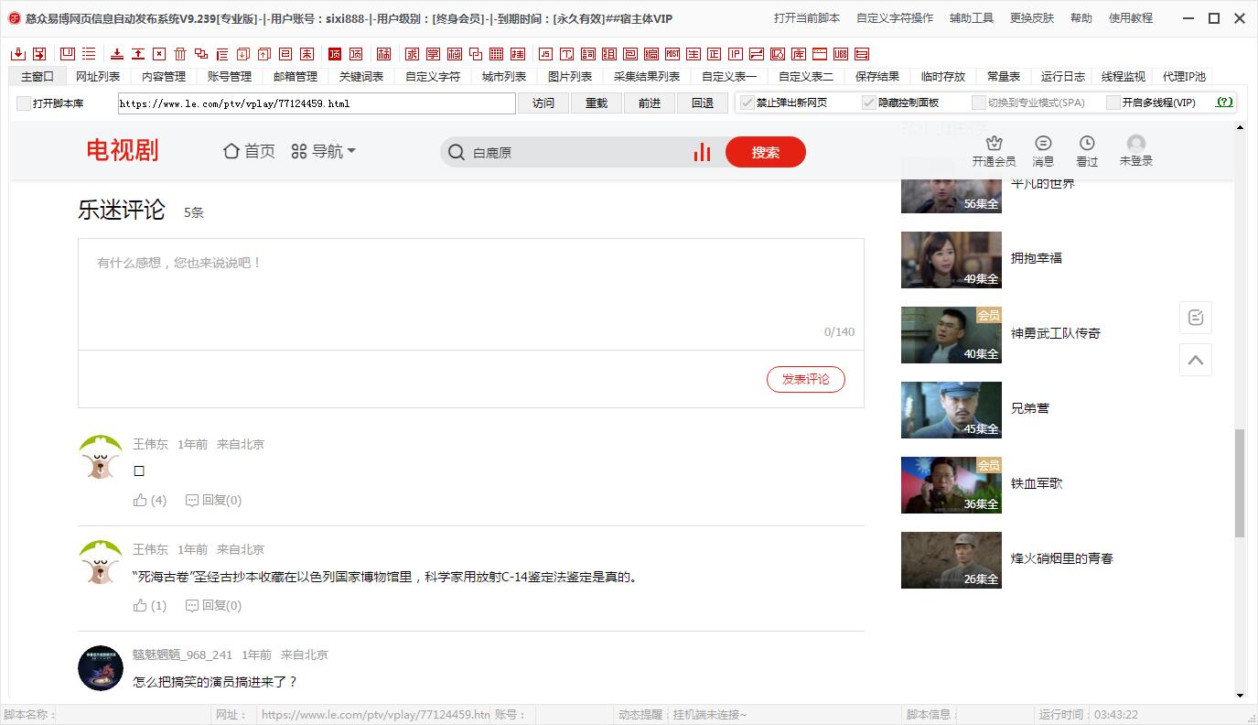The height and width of the screenshot is (725, 1258).
Task: Click the comment text area 有什么感想
Action: pyautogui.click(x=471, y=294)
